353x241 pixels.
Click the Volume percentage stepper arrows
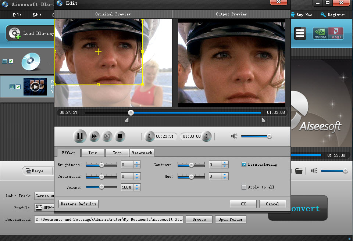click(137, 187)
